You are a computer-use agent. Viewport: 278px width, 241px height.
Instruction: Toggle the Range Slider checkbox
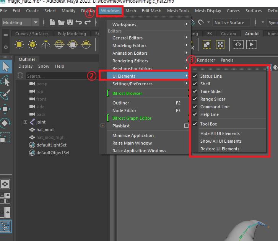click(x=195, y=99)
